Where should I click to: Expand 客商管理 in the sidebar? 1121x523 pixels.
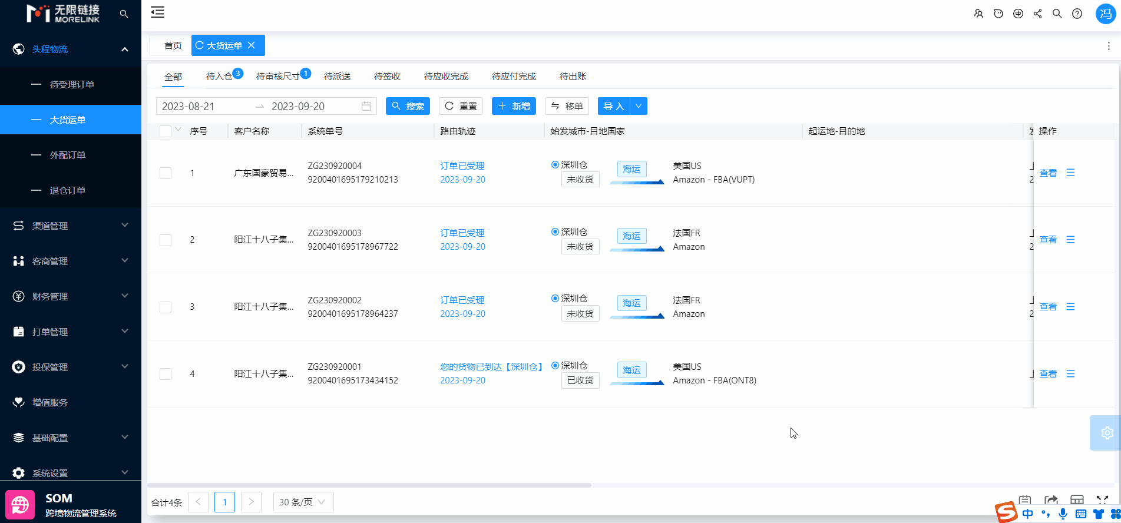click(71, 261)
